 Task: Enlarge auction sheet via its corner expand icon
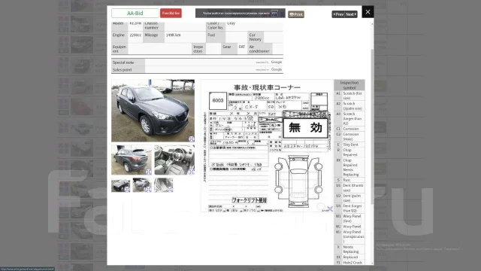coord(330,209)
